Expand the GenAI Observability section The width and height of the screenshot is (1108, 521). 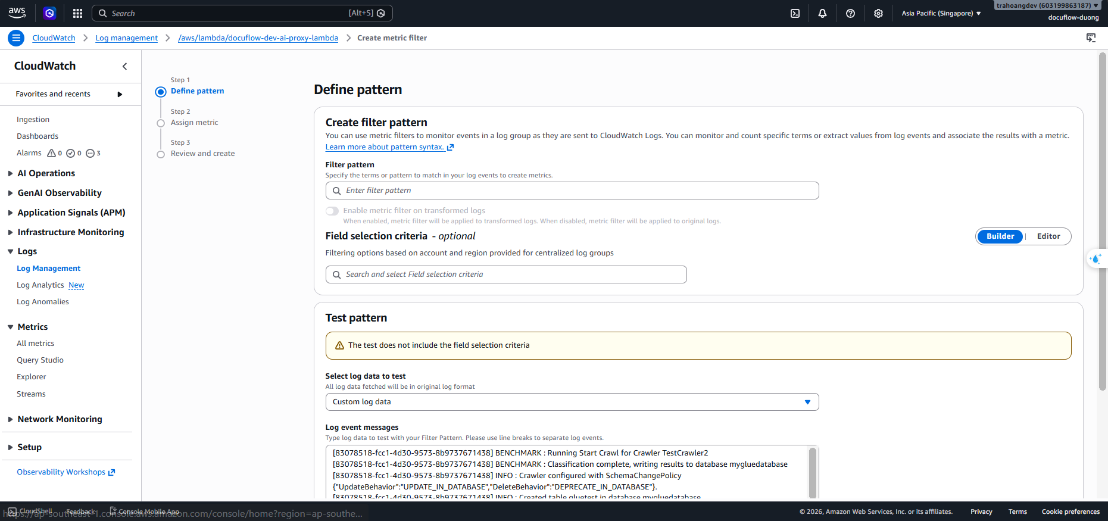[11, 194]
